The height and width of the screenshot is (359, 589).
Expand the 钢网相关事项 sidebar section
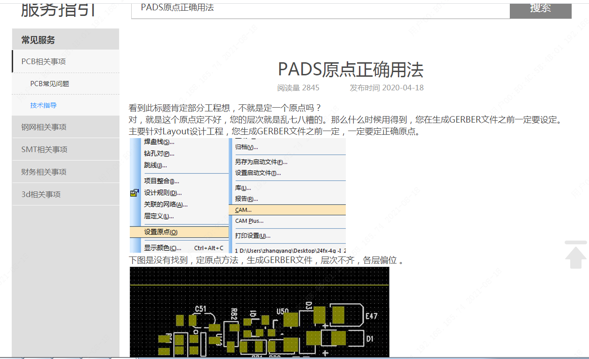(x=44, y=127)
